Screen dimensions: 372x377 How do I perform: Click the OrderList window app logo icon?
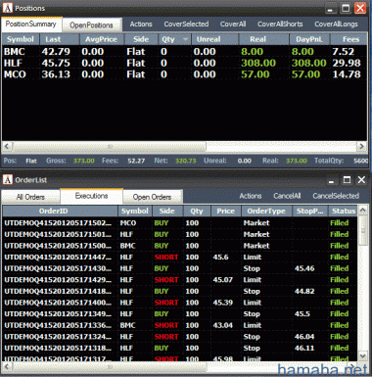pos(7,179)
